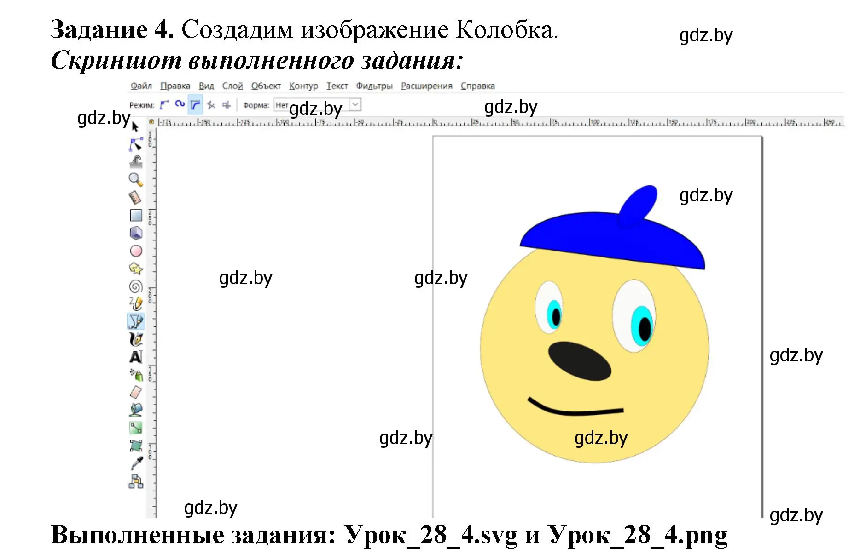The width and height of the screenshot is (860, 560).
Task: Switch to paraxial line segments mode
Action: (227, 105)
